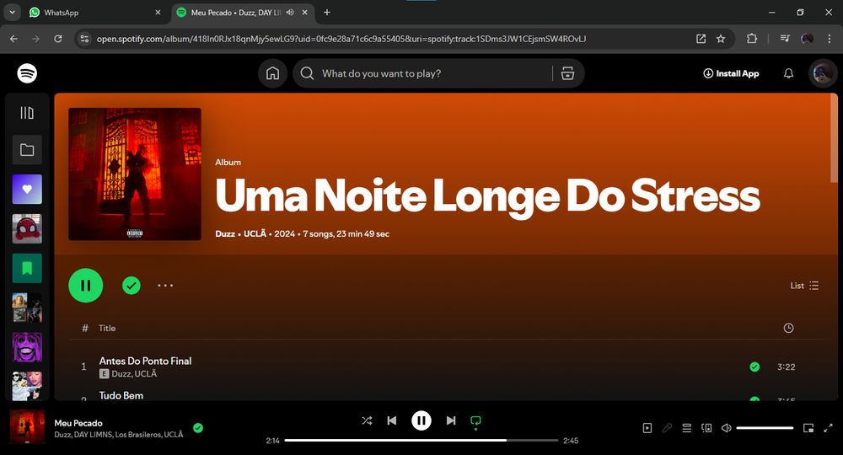The height and width of the screenshot is (455, 843).
Task: Click the browser address bar URL
Action: tap(341, 39)
